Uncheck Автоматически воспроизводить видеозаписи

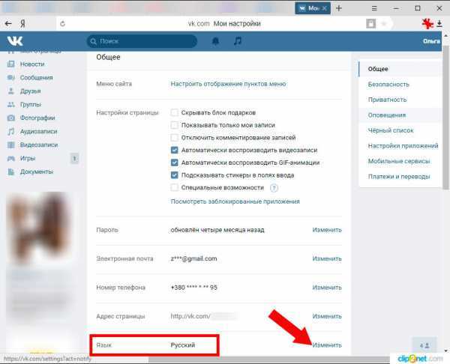point(174,150)
